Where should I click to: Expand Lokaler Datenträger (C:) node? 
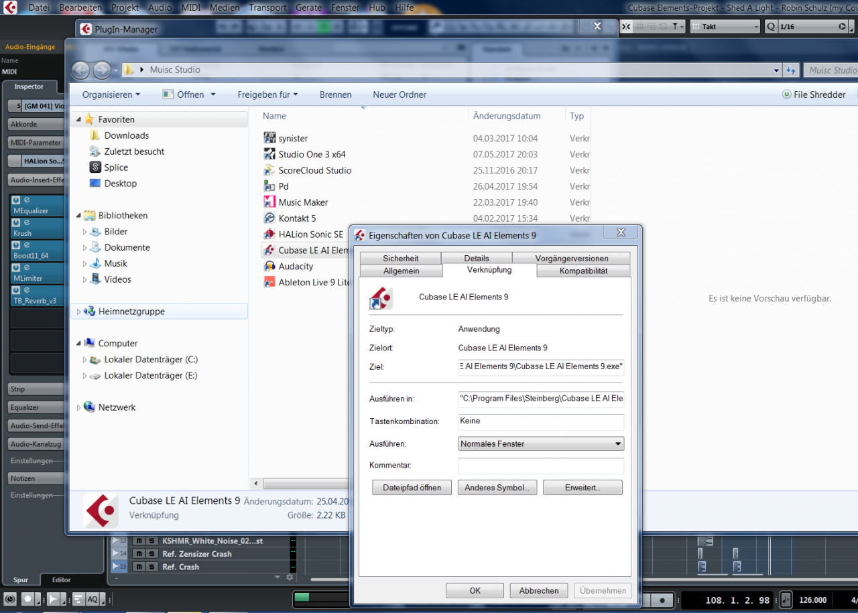(85, 360)
